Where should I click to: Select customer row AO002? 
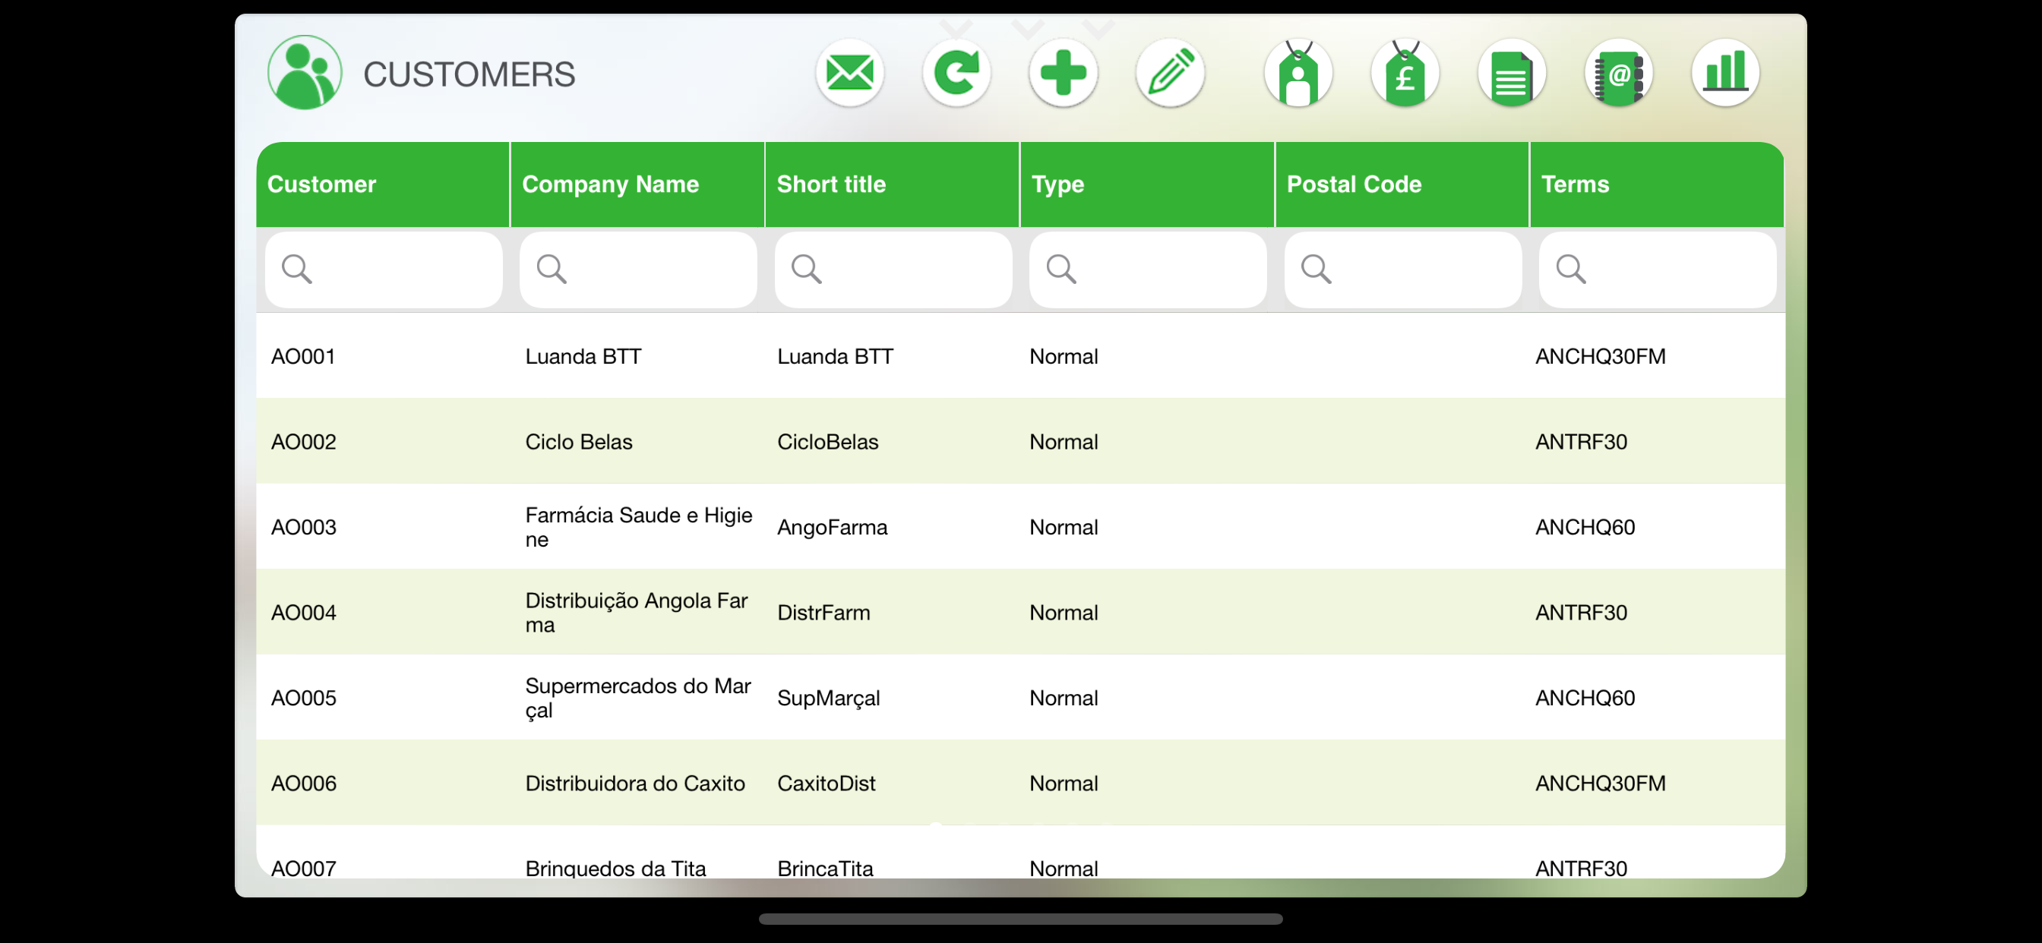coord(1020,442)
